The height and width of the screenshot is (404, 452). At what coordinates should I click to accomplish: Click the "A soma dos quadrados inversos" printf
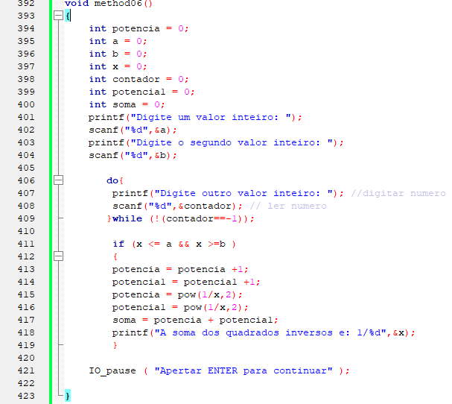point(264,332)
